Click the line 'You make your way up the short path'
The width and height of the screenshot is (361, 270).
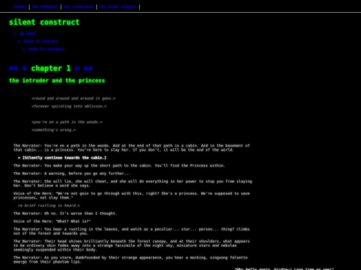click(x=119, y=165)
